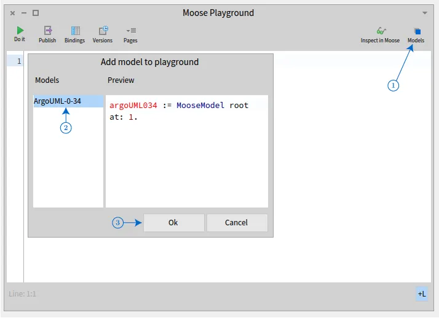Click line number 1 in the gutter

pos(19,61)
